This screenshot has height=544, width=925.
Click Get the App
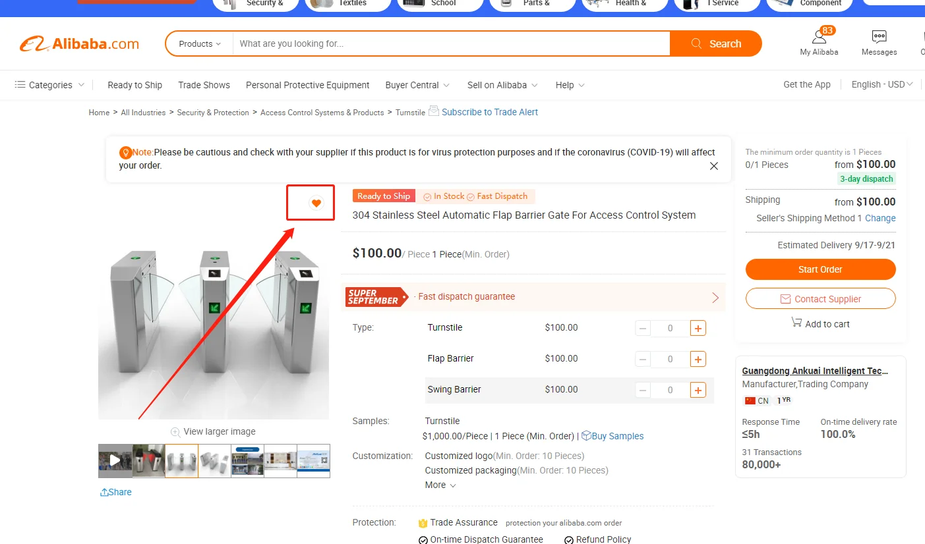(x=807, y=84)
